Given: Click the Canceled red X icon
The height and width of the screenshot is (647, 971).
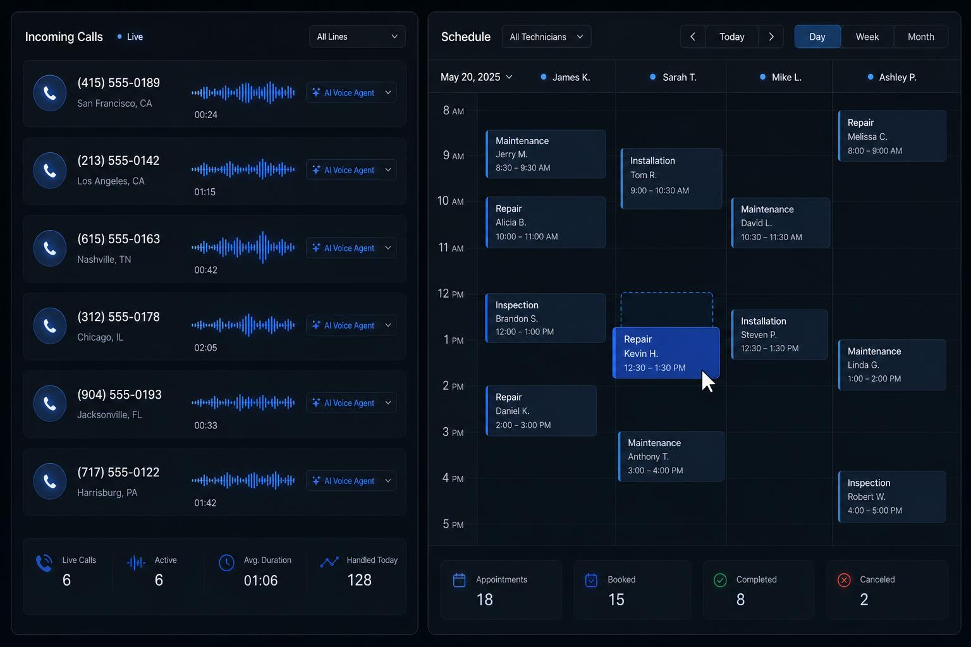Looking at the screenshot, I should 844,580.
